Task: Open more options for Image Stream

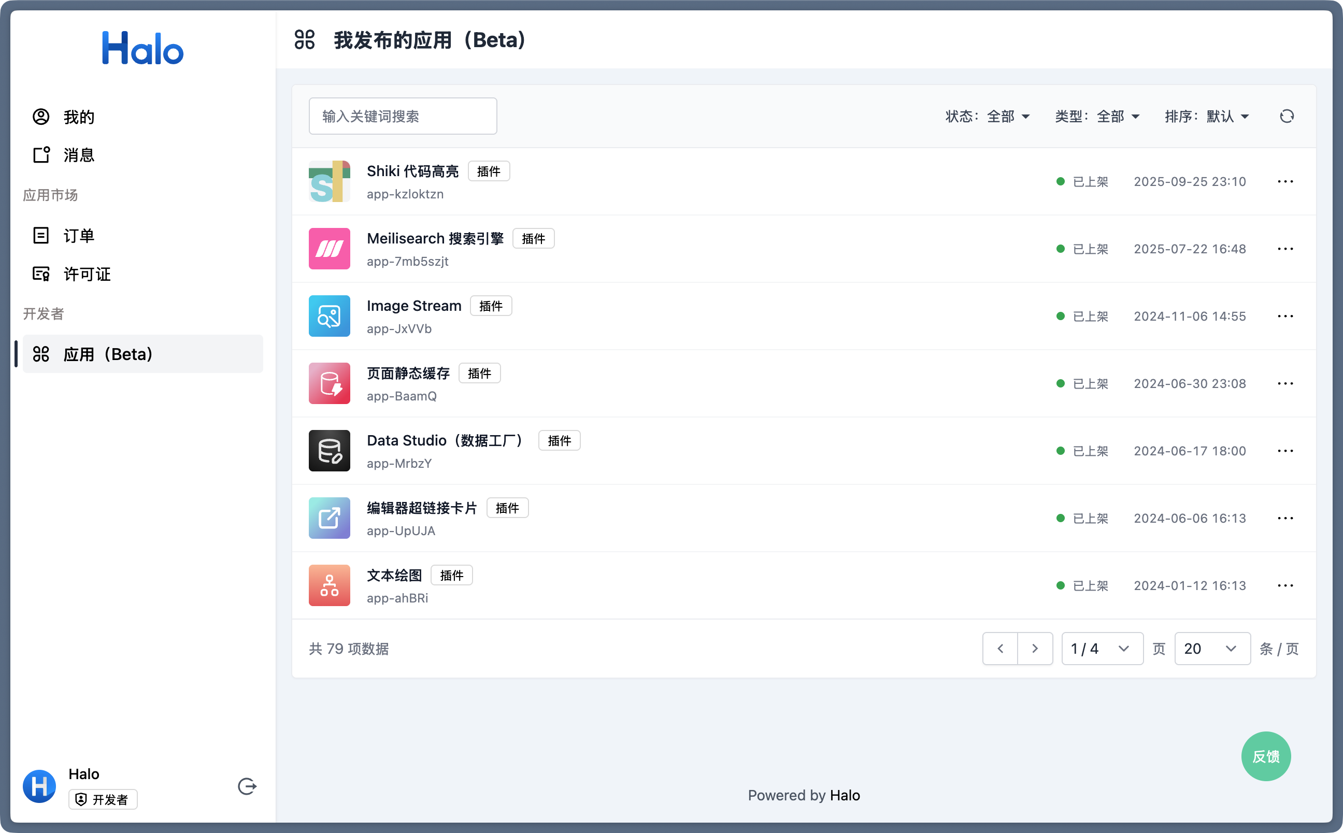Action: click(1285, 316)
